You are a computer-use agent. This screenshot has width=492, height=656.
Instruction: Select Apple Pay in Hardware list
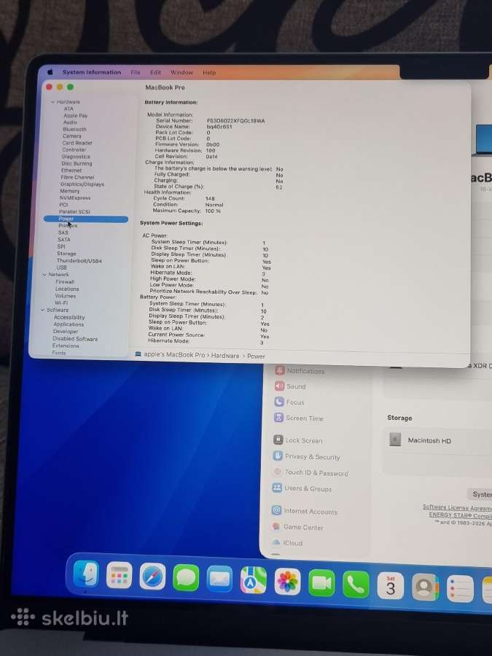[75, 115]
